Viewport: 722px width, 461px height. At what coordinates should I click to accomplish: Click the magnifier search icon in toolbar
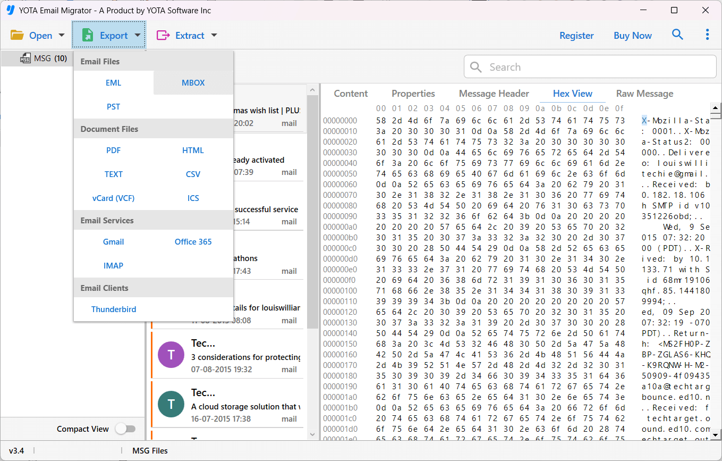(677, 35)
